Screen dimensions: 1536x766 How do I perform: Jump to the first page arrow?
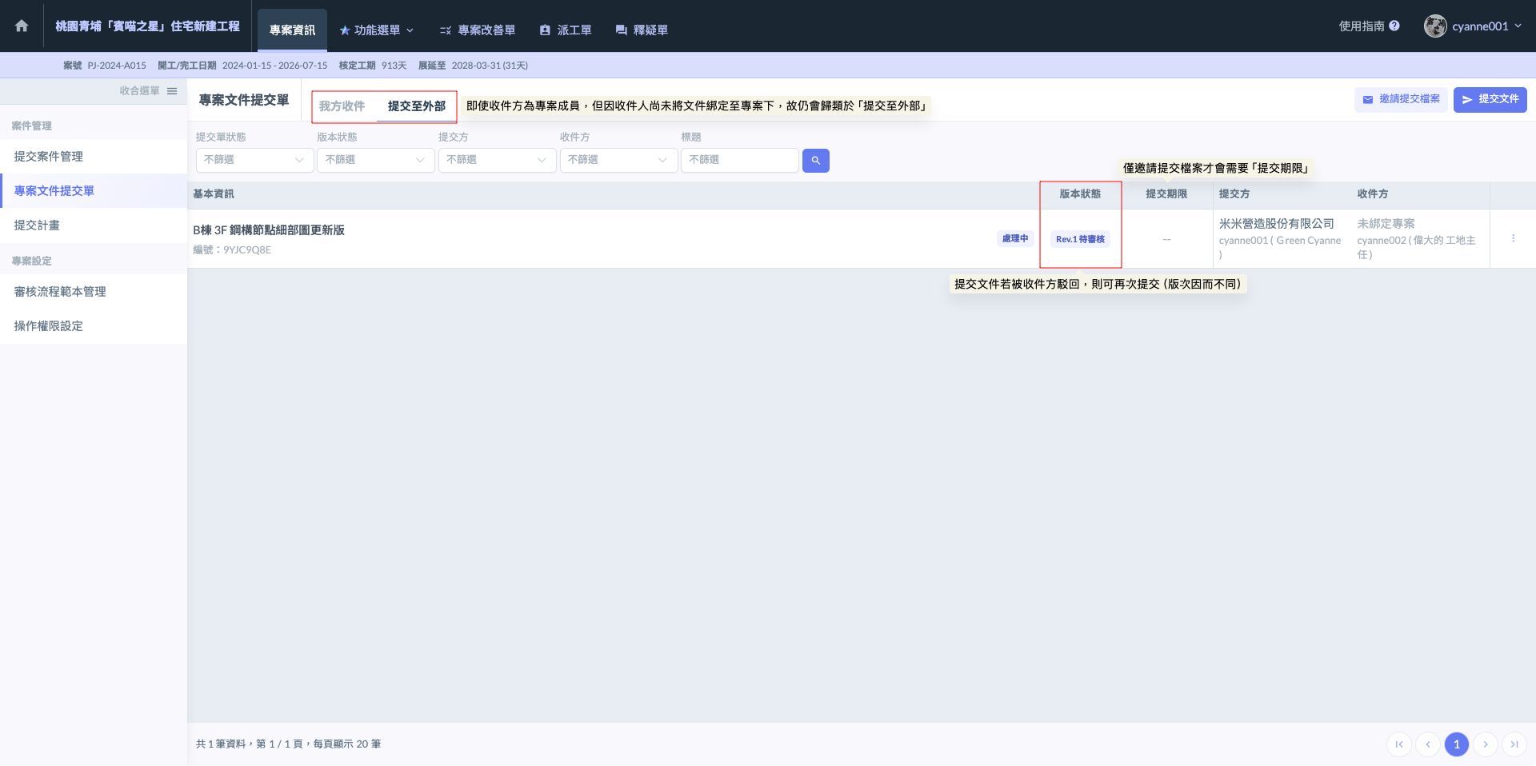pyautogui.click(x=1399, y=744)
